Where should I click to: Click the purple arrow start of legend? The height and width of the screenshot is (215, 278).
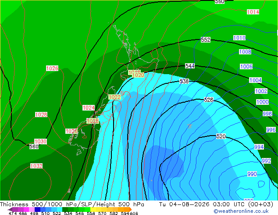click(x=10, y=209)
